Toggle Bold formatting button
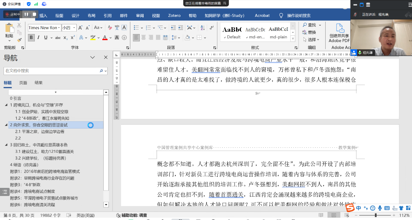The image size is (412, 220). click(31, 38)
